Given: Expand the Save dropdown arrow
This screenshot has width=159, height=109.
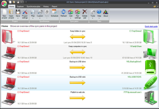Looking at the screenshot, I should 18,18.
